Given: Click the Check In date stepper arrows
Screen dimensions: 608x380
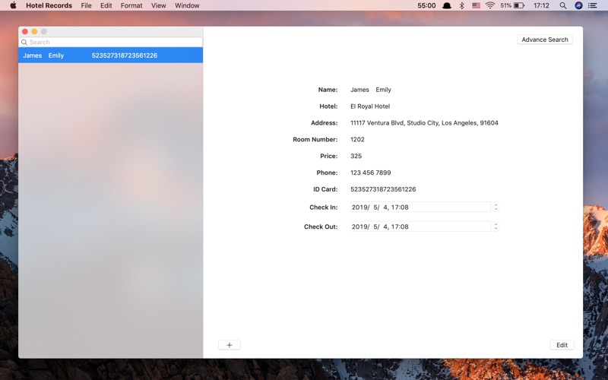Looking at the screenshot, I should coord(496,207).
